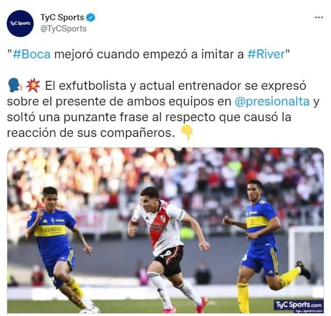Open the TyC Sports display name
Viewport: 331px width, 316px height.
pyautogui.click(x=62, y=17)
